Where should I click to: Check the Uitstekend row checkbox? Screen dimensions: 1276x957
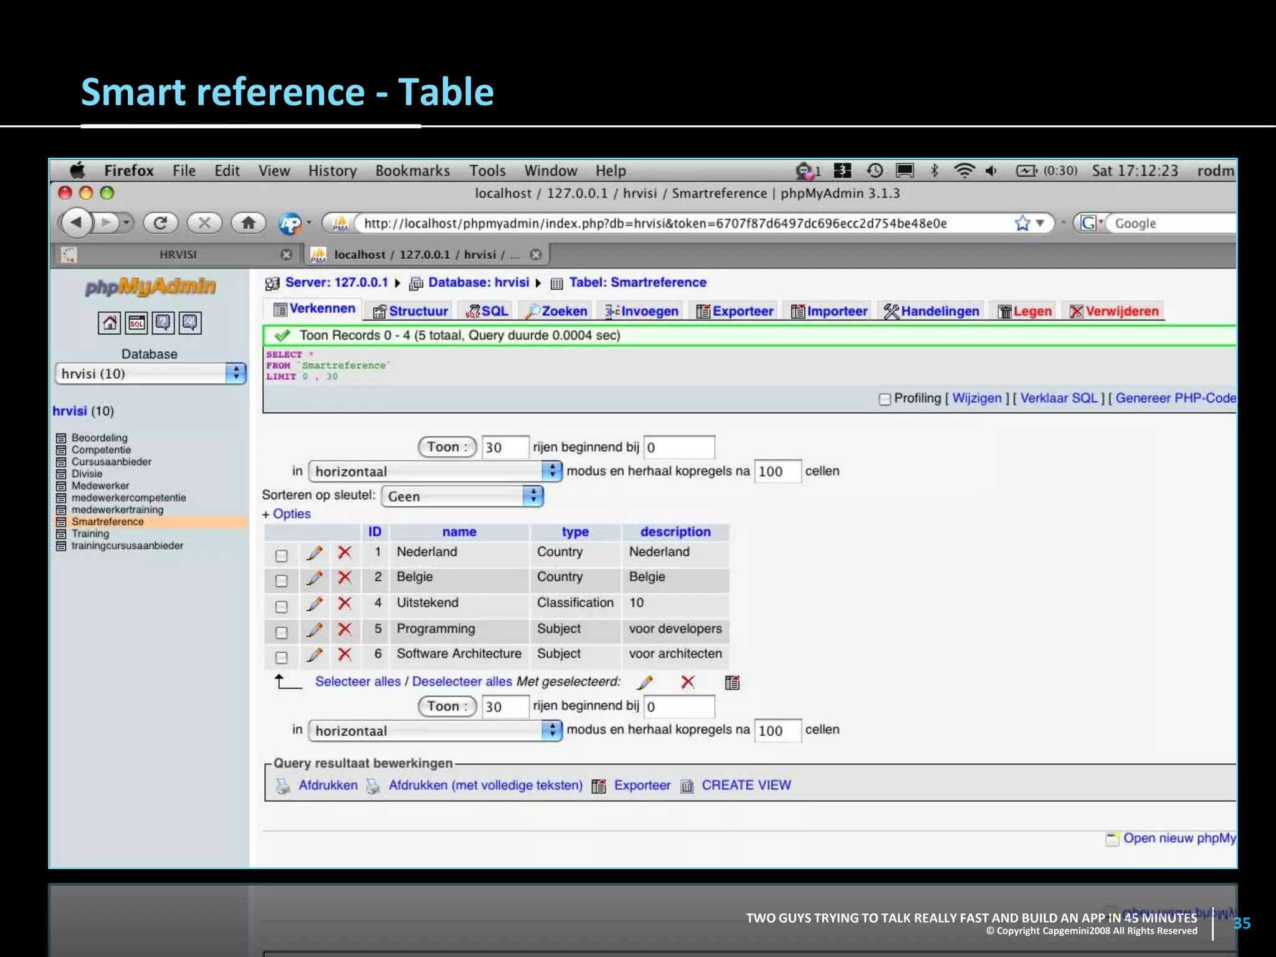tap(282, 606)
